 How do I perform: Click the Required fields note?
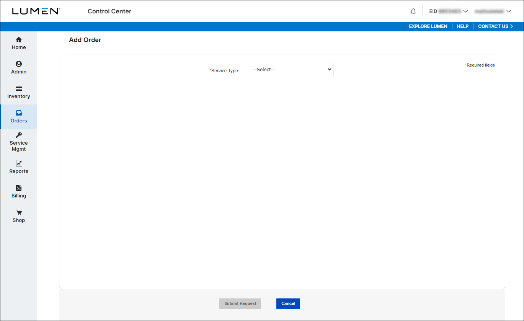(480, 65)
